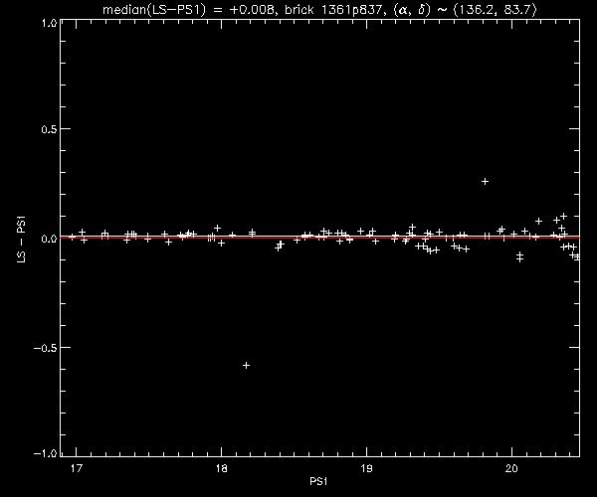Click the y-axis tick label −0.5
Image resolution: width=597 pixels, height=497 pixels.
pos(46,348)
